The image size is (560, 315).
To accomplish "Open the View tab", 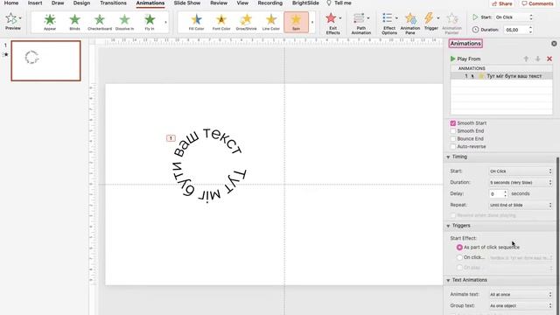I will (242, 3).
